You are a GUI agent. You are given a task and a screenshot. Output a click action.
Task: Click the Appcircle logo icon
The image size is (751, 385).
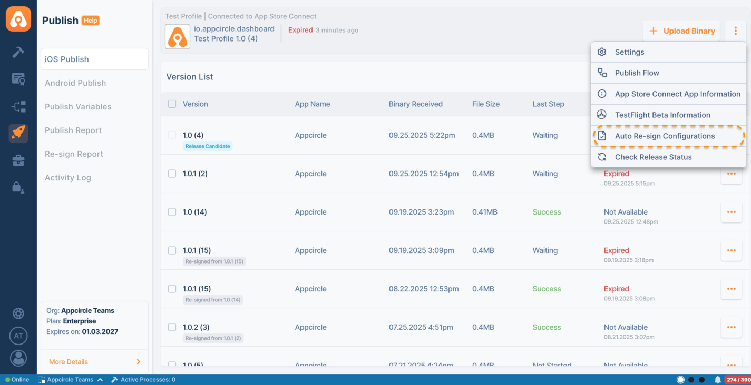point(18,19)
